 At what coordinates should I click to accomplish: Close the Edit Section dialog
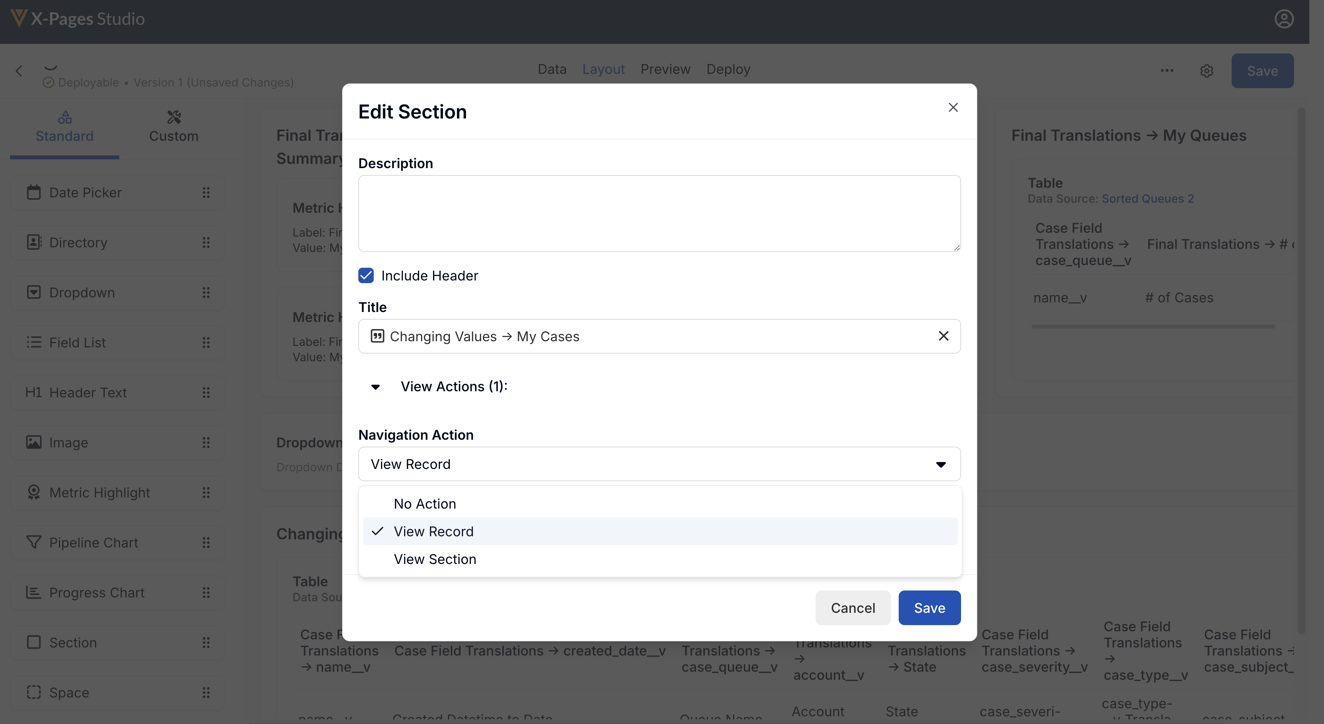pyautogui.click(x=953, y=107)
